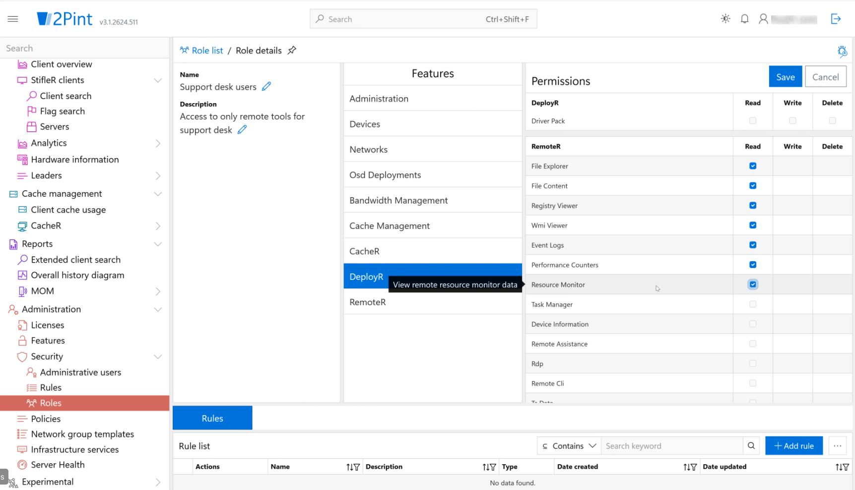Image resolution: width=855 pixels, height=490 pixels.
Task: Uncheck File Explorer read permission
Action: click(753, 166)
